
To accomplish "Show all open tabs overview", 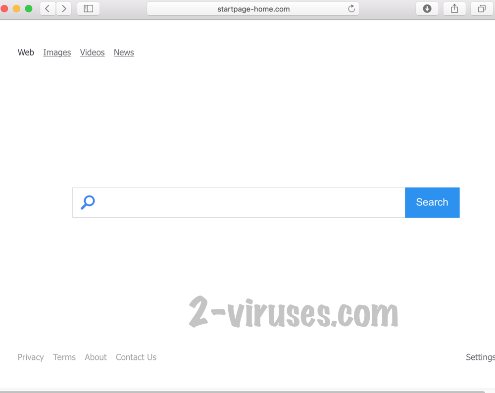I will (481, 8).
